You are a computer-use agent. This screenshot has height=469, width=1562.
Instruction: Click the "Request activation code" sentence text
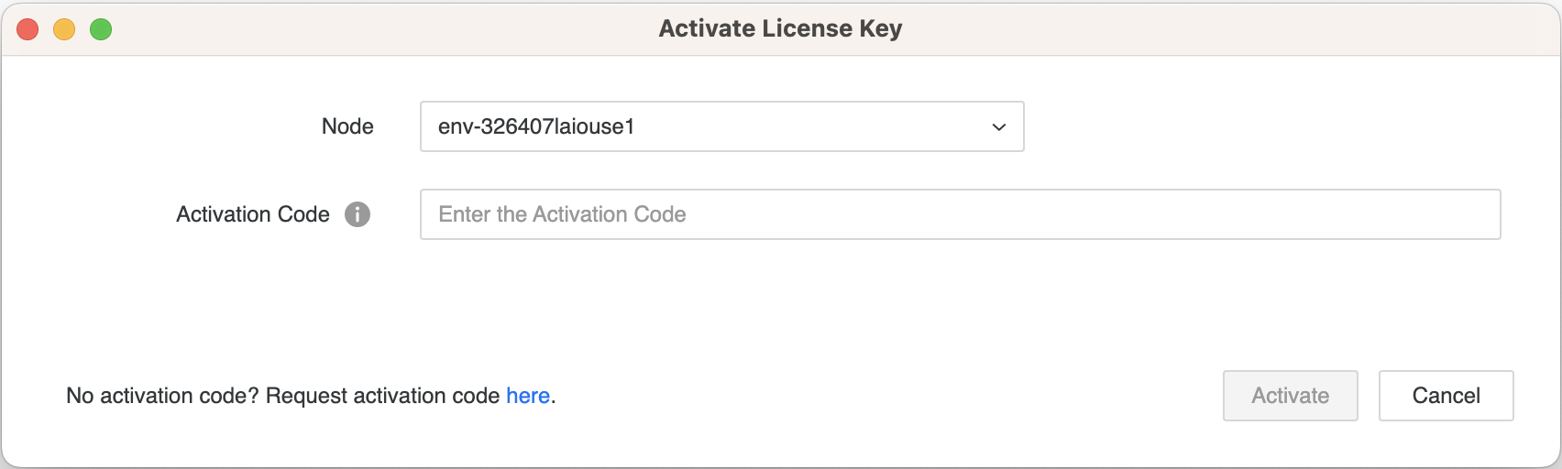[x=382, y=396]
